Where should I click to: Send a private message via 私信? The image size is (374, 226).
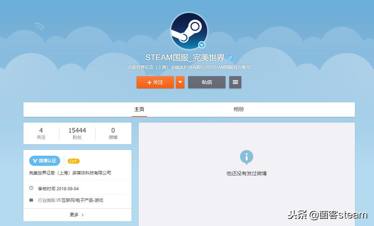[x=206, y=82]
